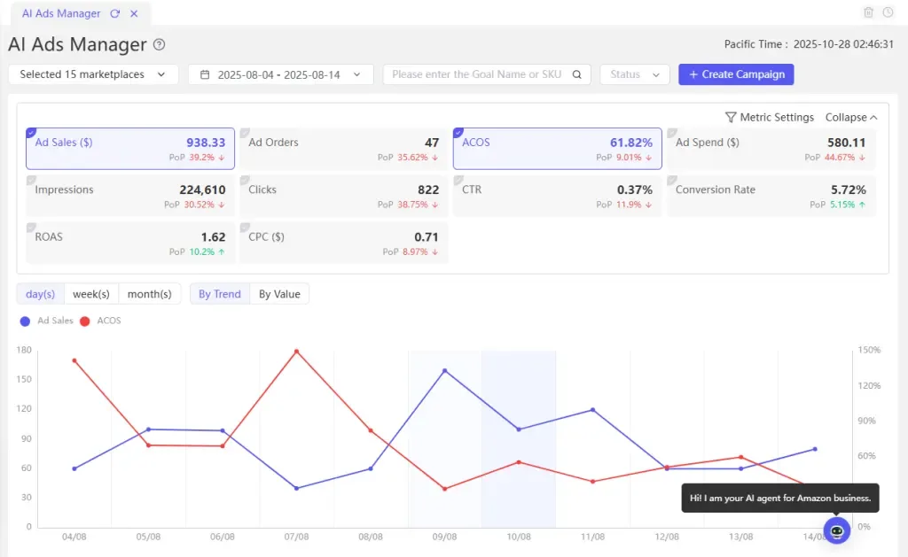This screenshot has height=557, width=908.
Task: Toggle the ACOS metric card
Action: click(557, 149)
